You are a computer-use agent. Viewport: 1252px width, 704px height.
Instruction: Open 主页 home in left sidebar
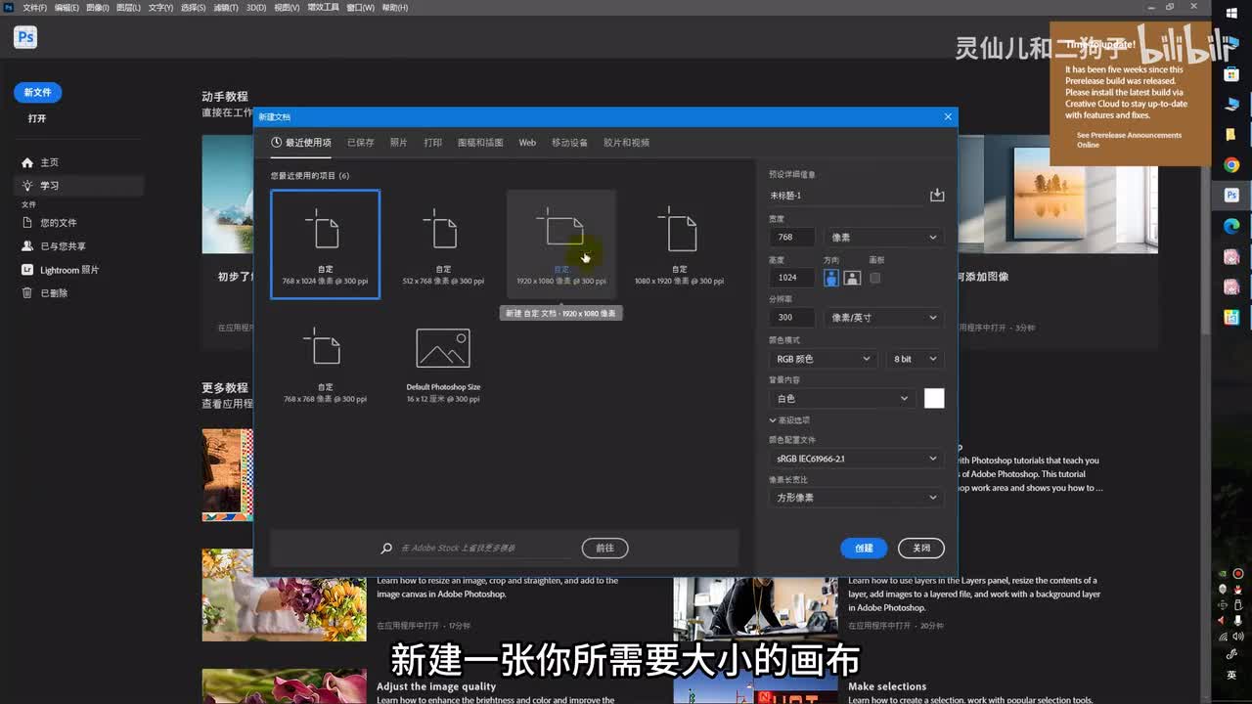click(x=49, y=162)
